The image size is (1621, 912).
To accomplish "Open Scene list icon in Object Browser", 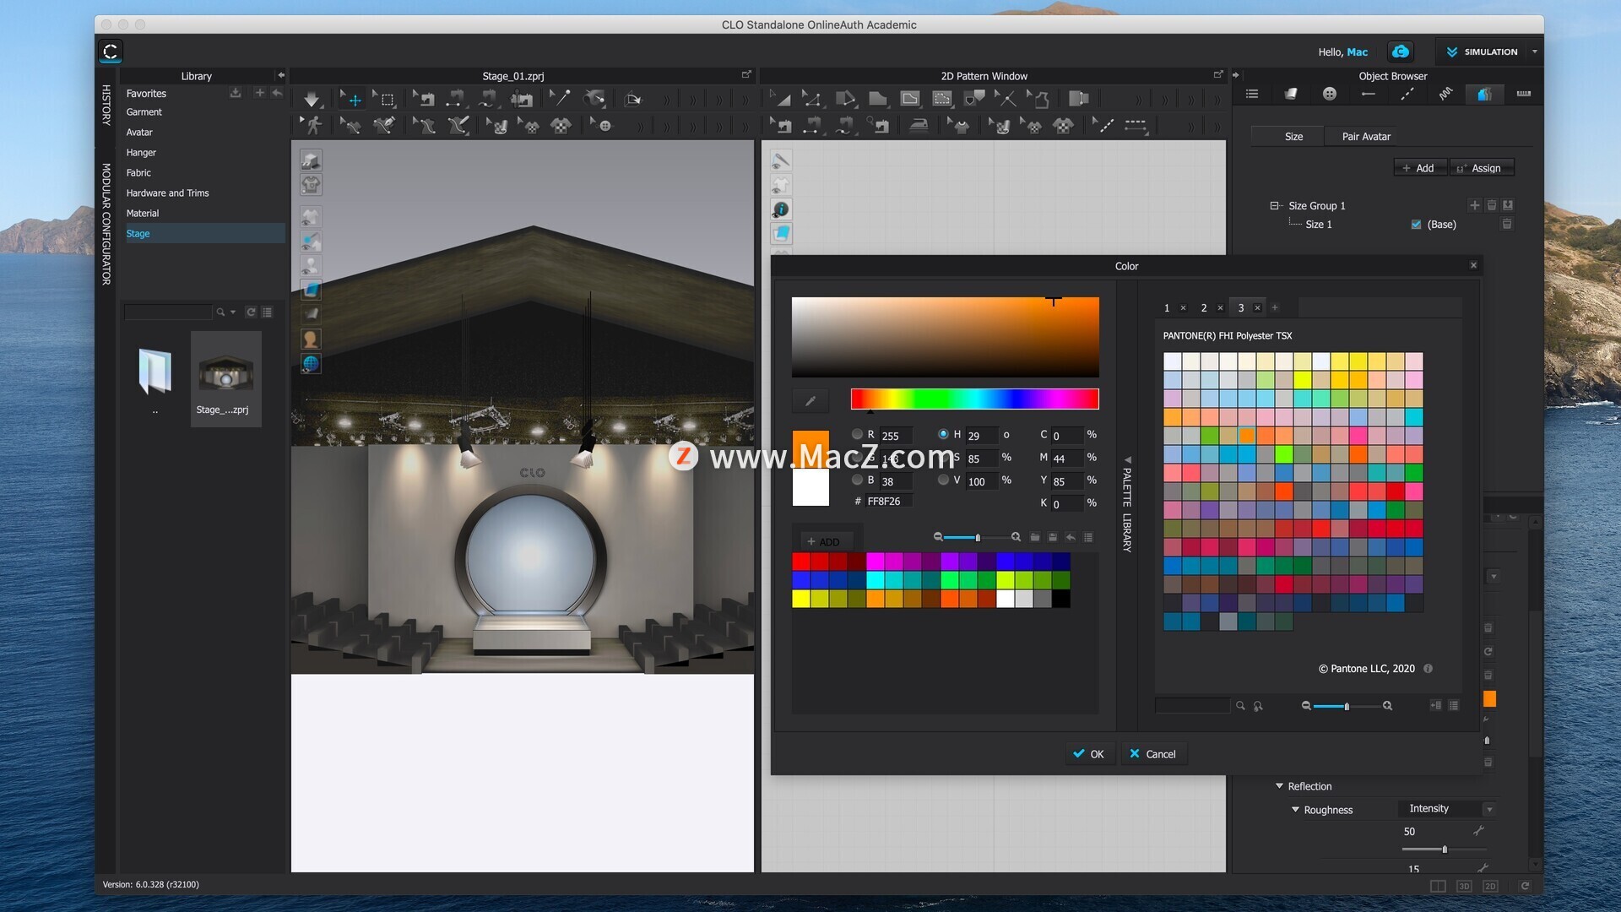I will [x=1252, y=94].
